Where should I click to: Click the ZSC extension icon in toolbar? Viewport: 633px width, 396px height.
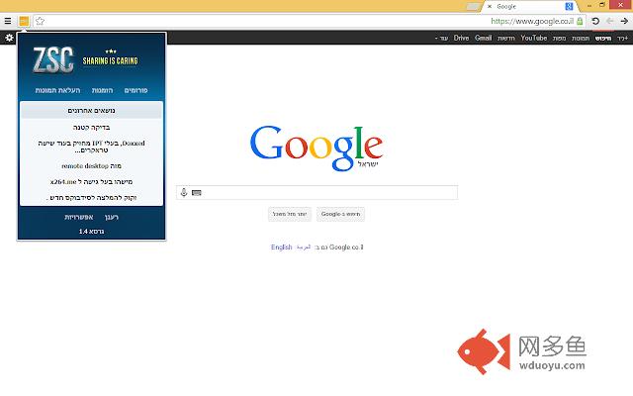pyautogui.click(x=24, y=21)
